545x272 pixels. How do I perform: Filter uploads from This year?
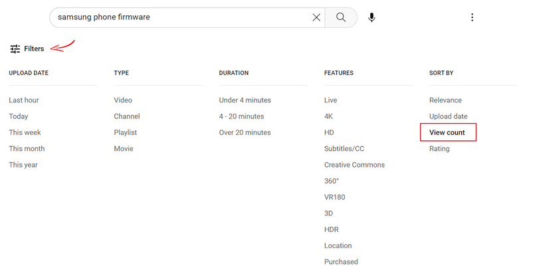tap(23, 165)
